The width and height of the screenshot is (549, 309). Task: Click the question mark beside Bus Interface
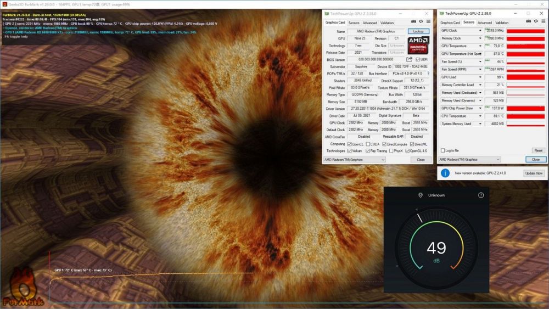(x=428, y=73)
